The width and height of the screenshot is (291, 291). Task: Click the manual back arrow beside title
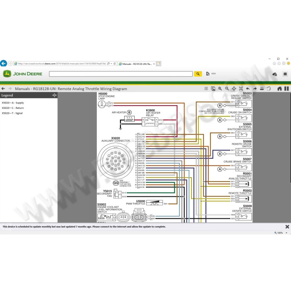tap(3, 89)
